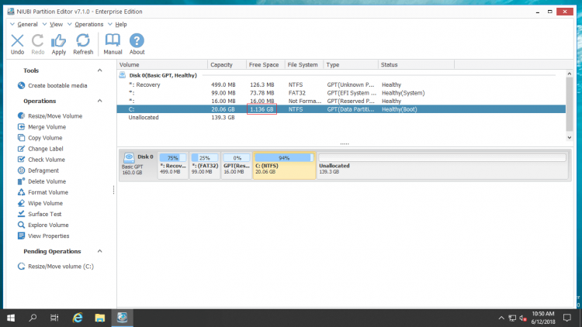Screen dimensions: 582x327
Task: Select the Recovery partition block at 75%
Action: tap(173, 165)
